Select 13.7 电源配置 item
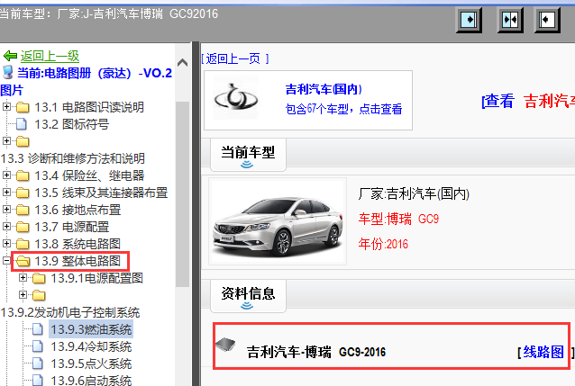575x386 pixels. (71, 227)
